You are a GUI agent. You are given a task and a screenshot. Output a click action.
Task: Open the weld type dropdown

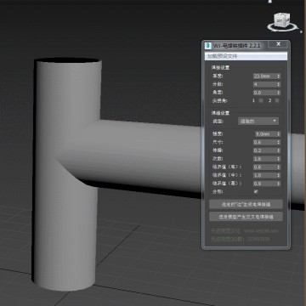(x=258, y=122)
